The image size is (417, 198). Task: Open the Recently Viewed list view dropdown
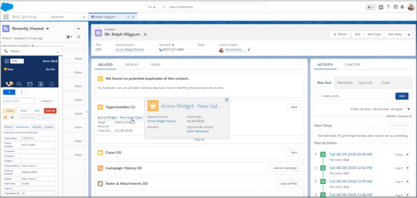48,29
